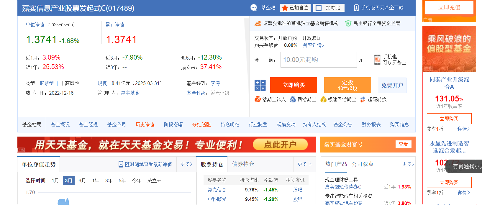Open the 基金公司 tab
Image resolution: width=482 pixels, height=205 pixels.
pos(117,124)
